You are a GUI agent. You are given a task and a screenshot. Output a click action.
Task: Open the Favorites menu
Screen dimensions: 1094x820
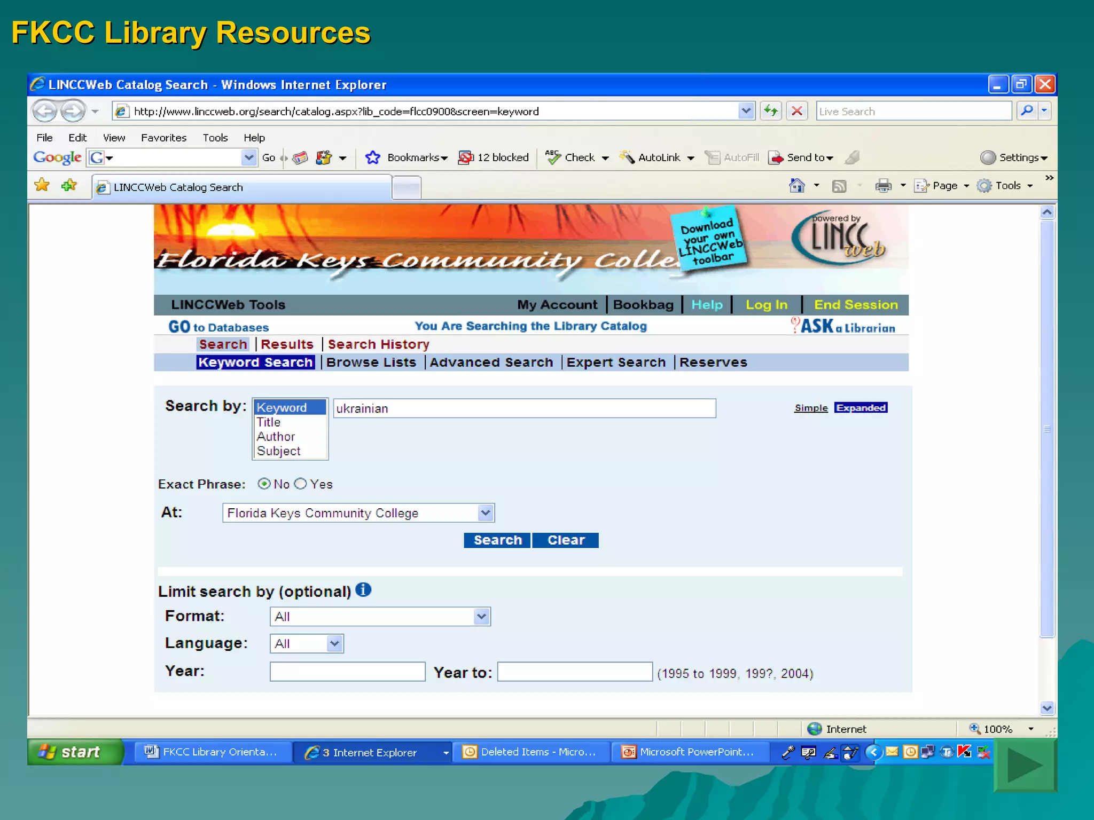pos(163,138)
